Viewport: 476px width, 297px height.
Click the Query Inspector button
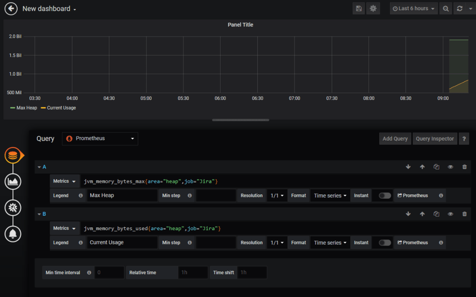(435, 139)
